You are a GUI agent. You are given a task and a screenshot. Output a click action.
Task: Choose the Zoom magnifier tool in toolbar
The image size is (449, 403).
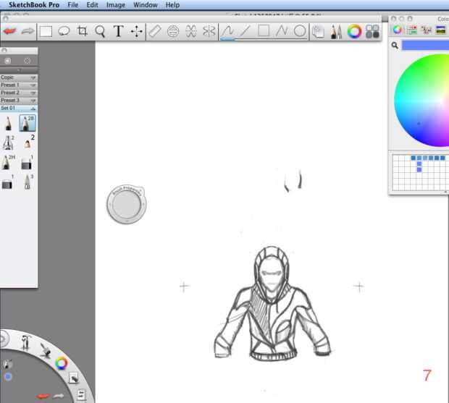tap(100, 31)
